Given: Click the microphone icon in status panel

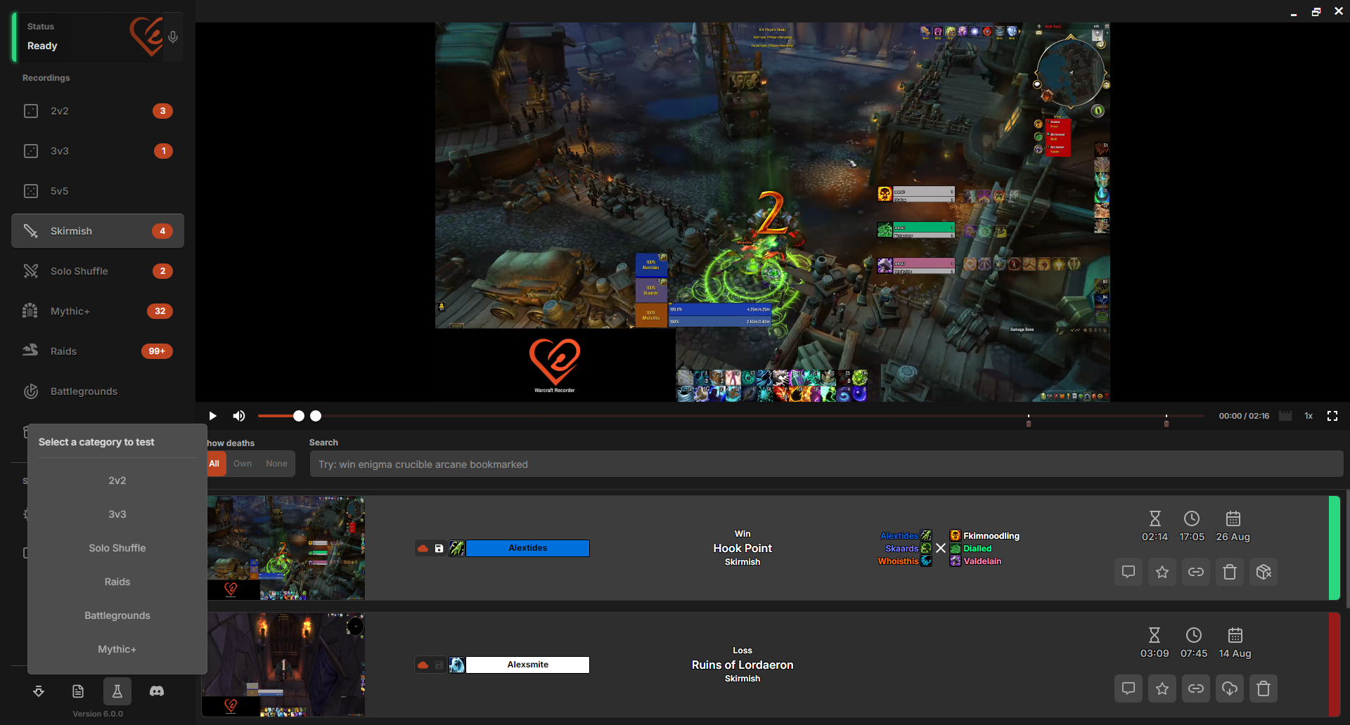Looking at the screenshot, I should (173, 37).
